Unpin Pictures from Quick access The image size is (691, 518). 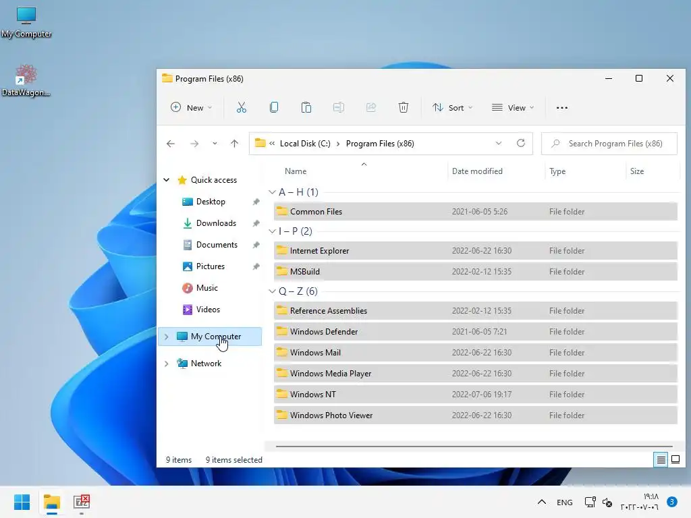(256, 266)
